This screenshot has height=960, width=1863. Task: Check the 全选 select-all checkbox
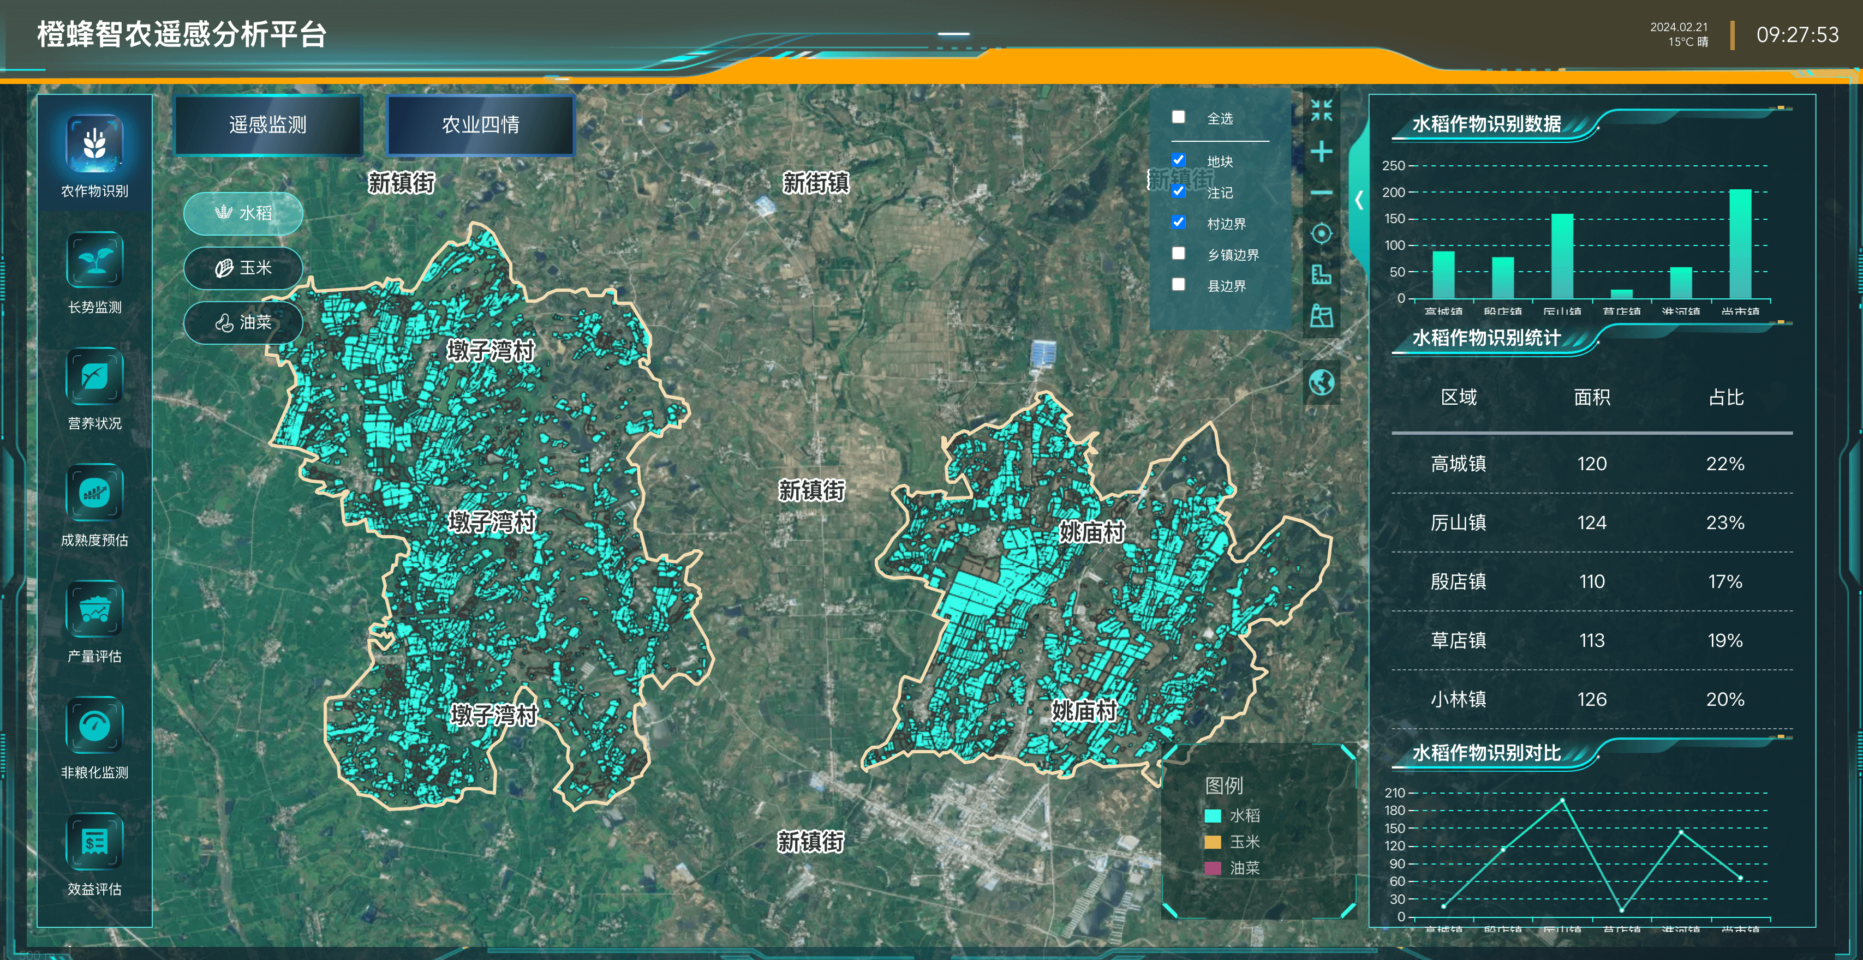click(x=1178, y=117)
